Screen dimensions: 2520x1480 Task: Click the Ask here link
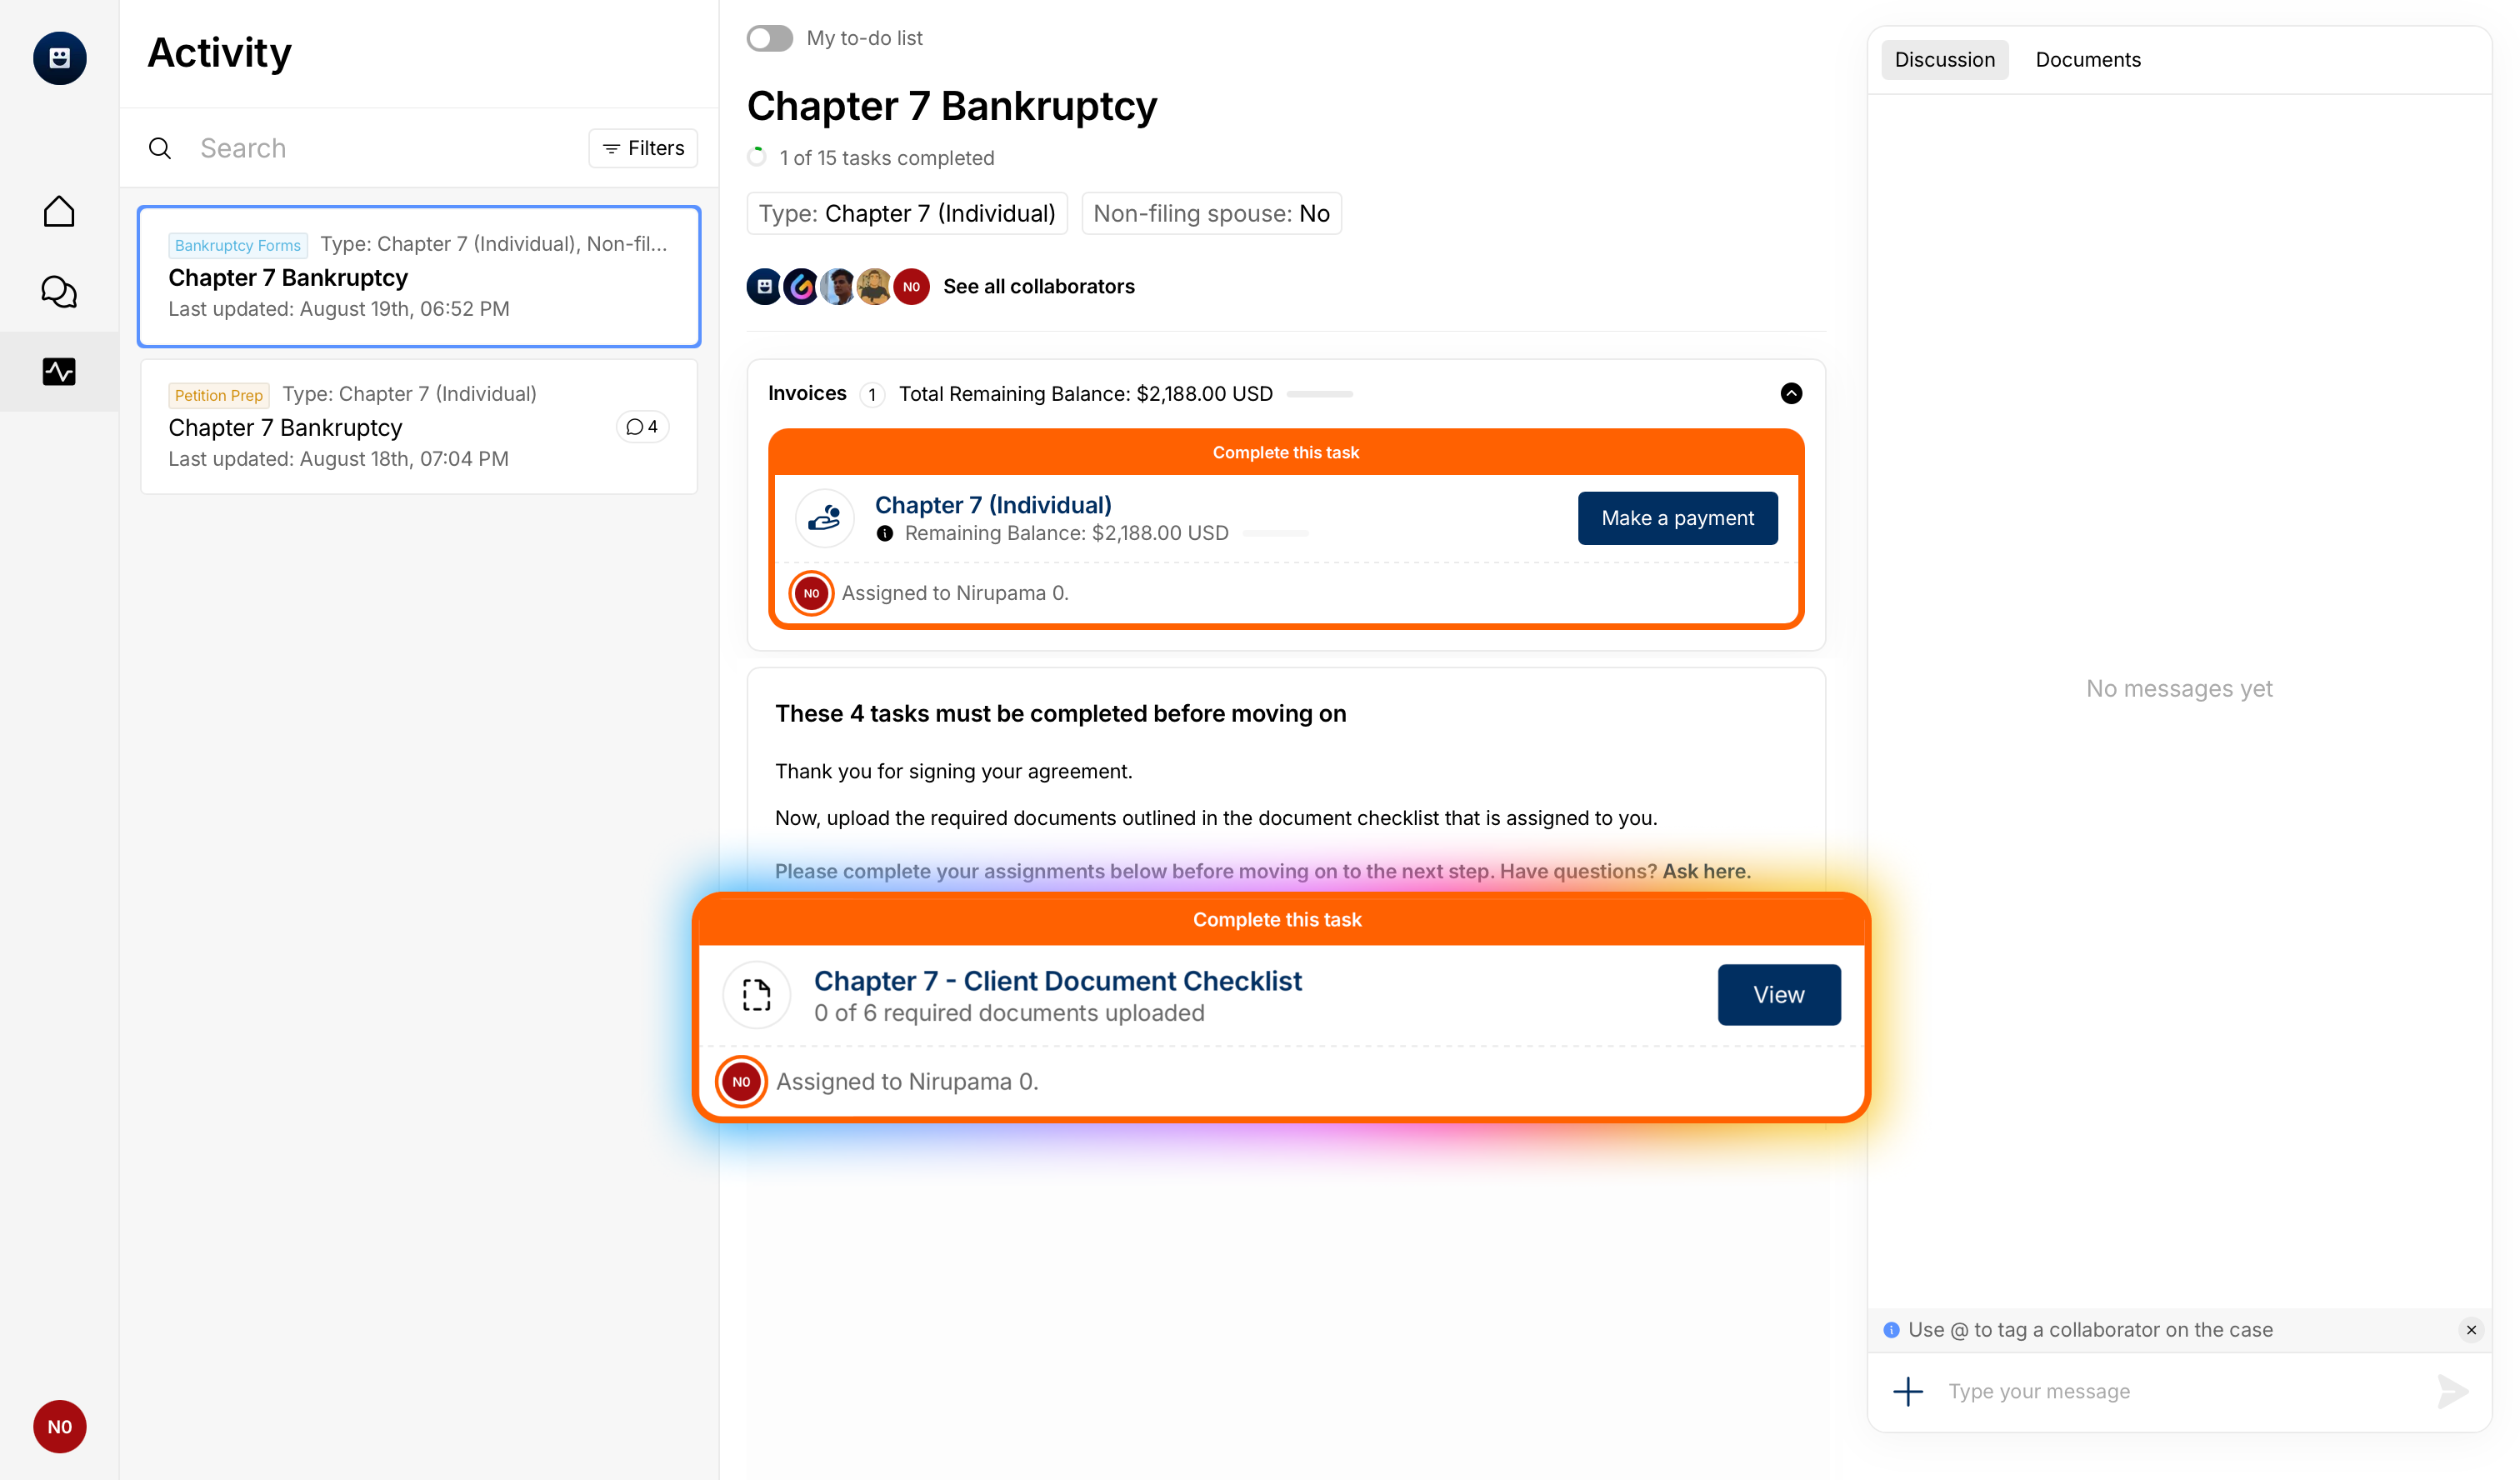point(1705,871)
